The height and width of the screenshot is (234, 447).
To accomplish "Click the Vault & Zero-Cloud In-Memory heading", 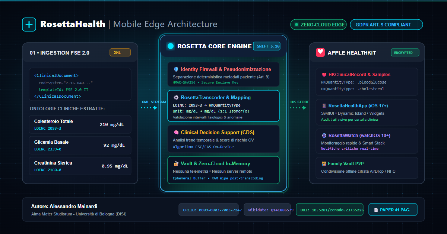I will tap(215, 164).
